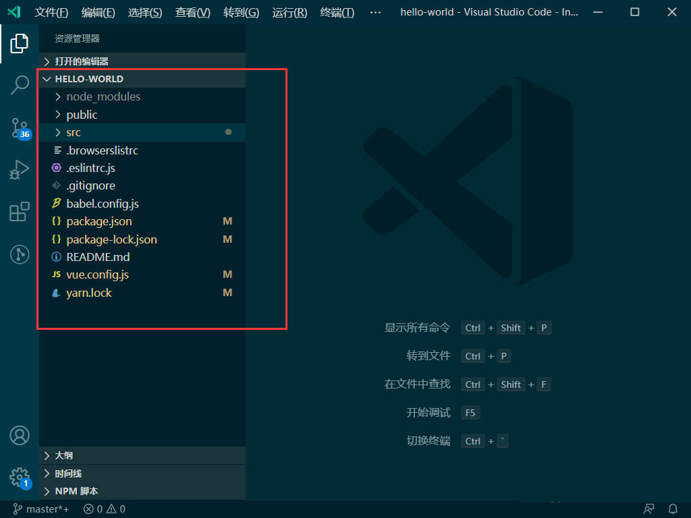Open the Search icon in the activity bar
Screen dimensions: 691x518
point(19,85)
